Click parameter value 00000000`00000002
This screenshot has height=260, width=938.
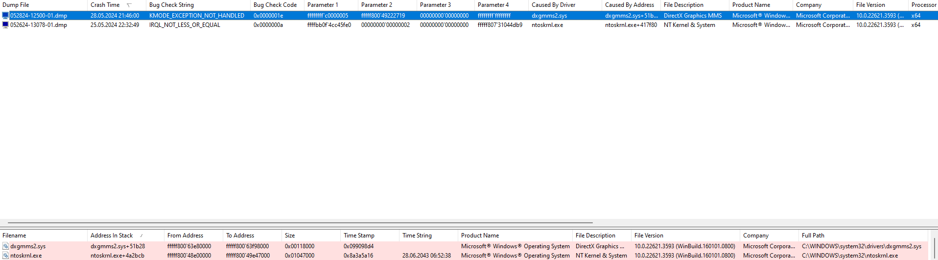coord(385,25)
